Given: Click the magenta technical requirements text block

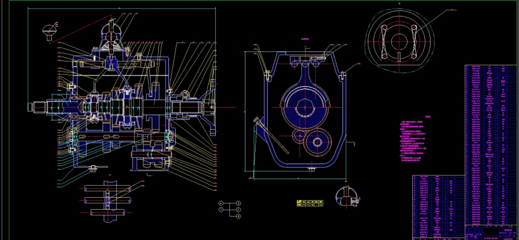Looking at the screenshot, I should pos(414,141).
